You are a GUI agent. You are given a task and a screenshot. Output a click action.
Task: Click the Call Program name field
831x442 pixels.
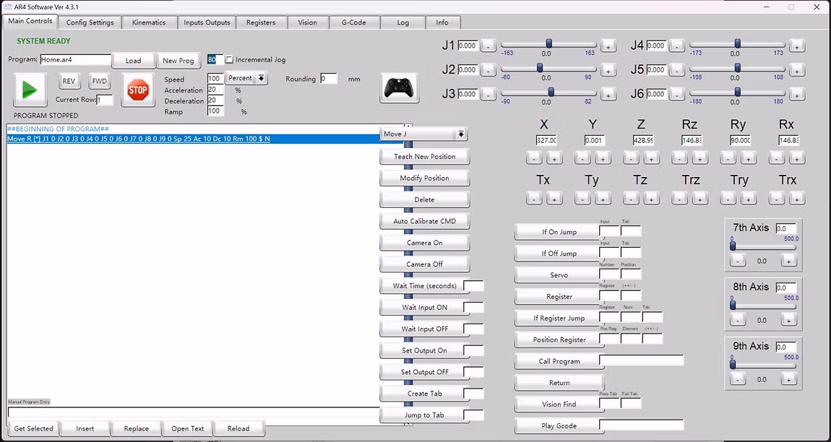641,361
